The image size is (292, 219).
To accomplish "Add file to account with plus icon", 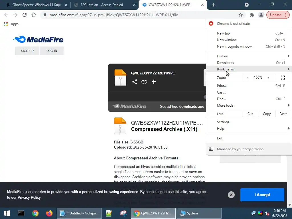I will click(x=154, y=82).
